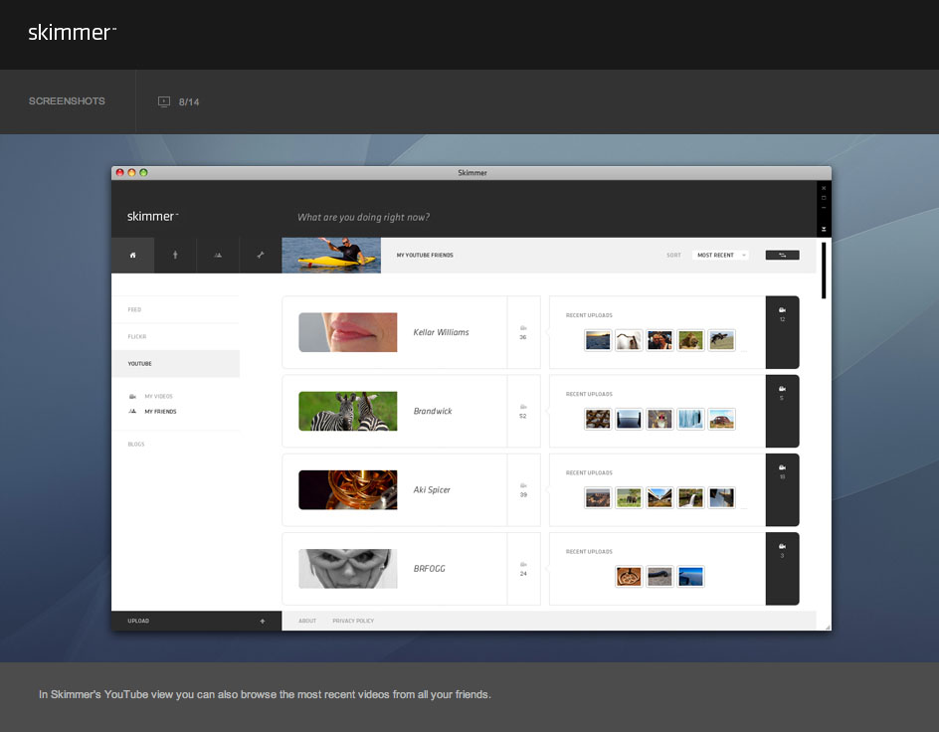
Task: Click the status field 'What are you doing right now?'
Action: [363, 217]
